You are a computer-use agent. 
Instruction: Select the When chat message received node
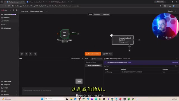coord(65,34)
